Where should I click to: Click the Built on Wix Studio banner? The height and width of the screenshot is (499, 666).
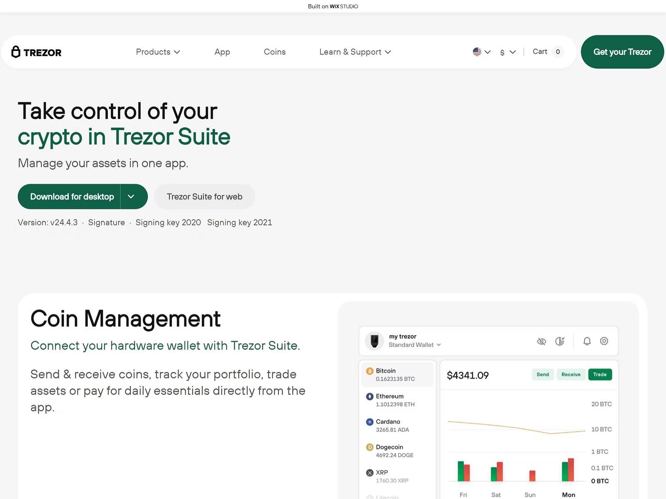333,6
